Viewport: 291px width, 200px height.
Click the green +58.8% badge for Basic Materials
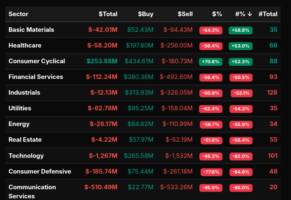241,30
